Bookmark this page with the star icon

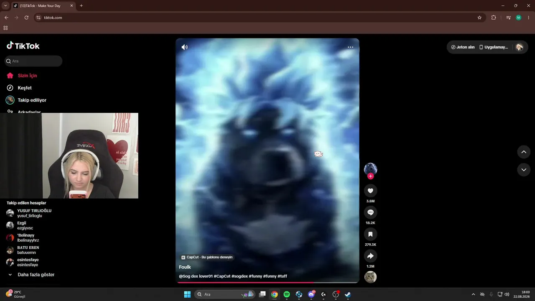click(x=479, y=18)
